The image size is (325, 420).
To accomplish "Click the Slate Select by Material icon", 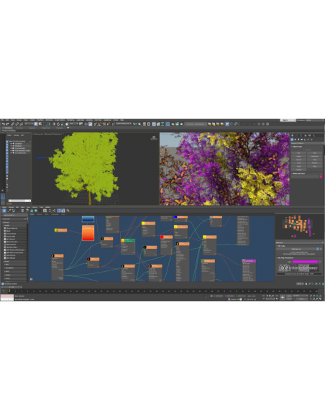I will click(x=68, y=211).
